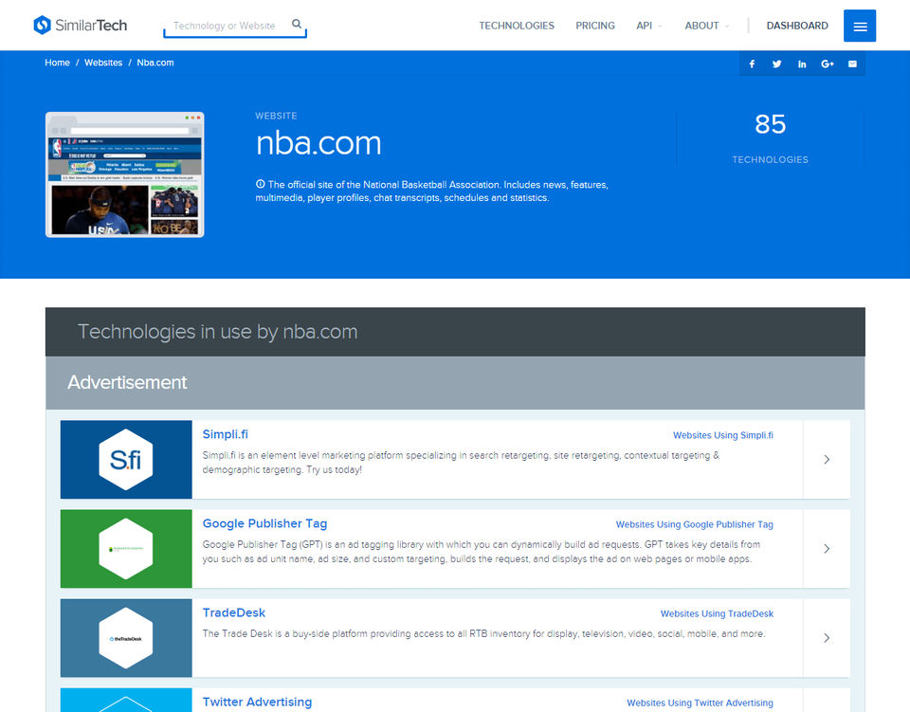Click the Simpli.fi hexagon logo tile
Image resolution: width=910 pixels, height=712 pixels.
(126, 460)
